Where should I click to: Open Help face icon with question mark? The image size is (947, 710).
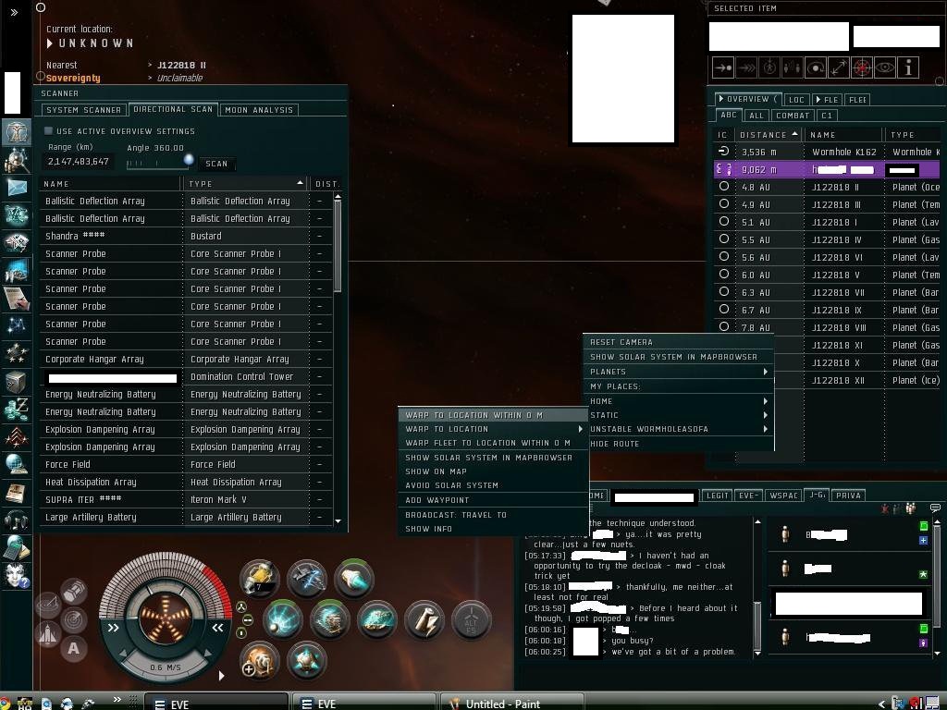tap(17, 575)
